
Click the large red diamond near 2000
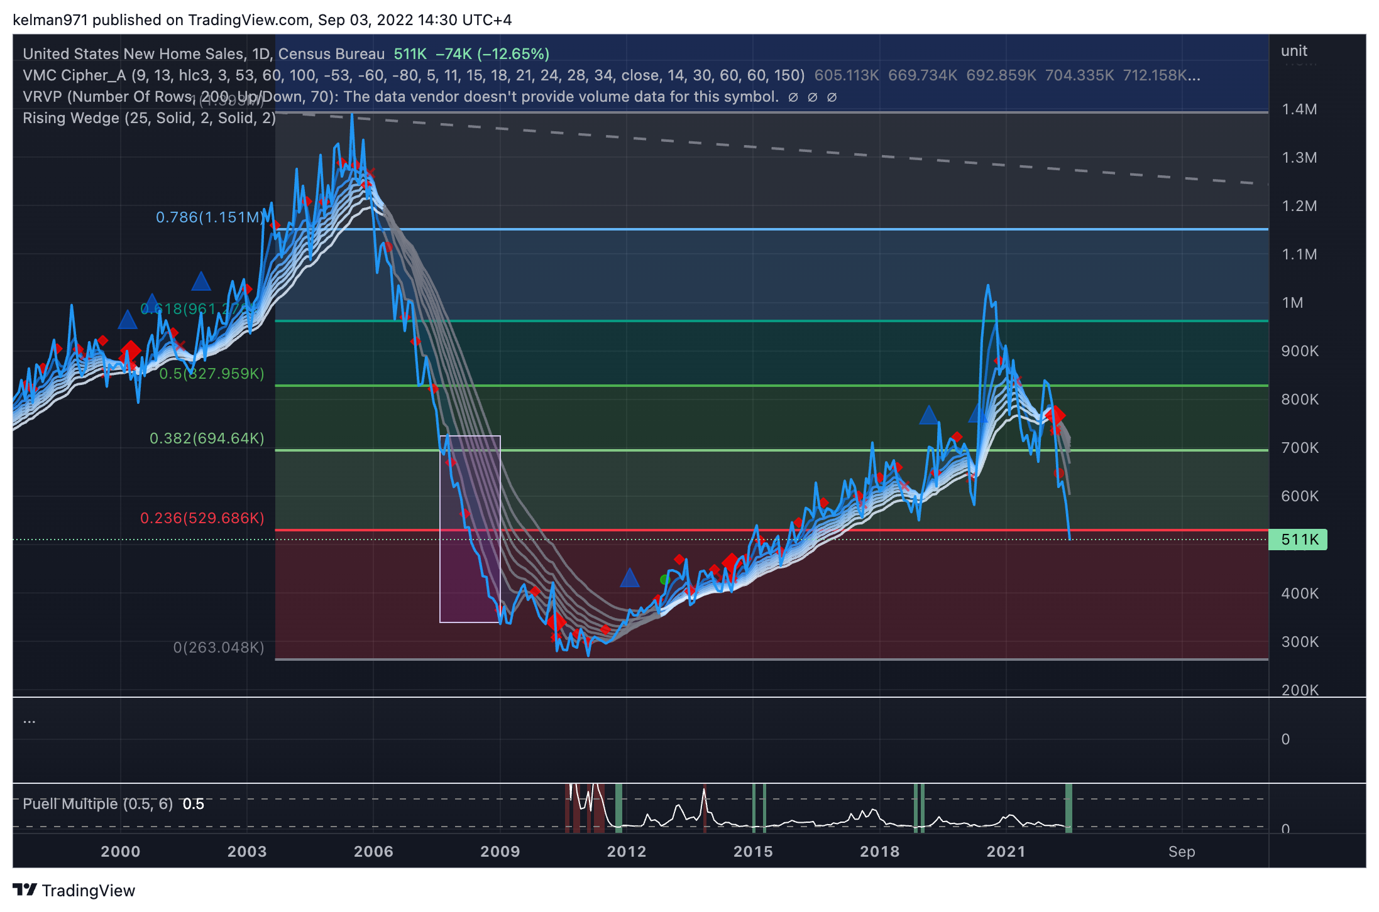[x=131, y=350]
